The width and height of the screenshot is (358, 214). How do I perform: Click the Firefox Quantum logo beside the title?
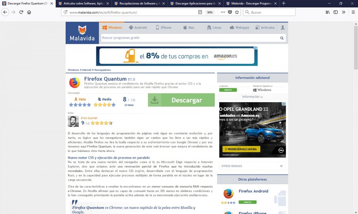75,83
